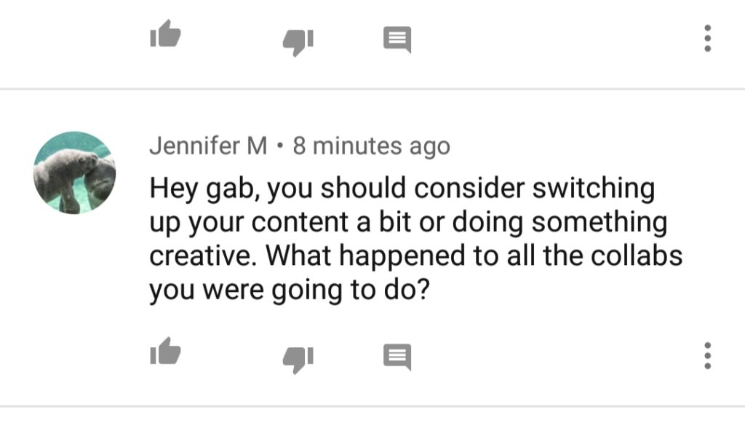Reply to Jennifer M's comment
This screenshot has width=745, height=428.
click(x=397, y=357)
